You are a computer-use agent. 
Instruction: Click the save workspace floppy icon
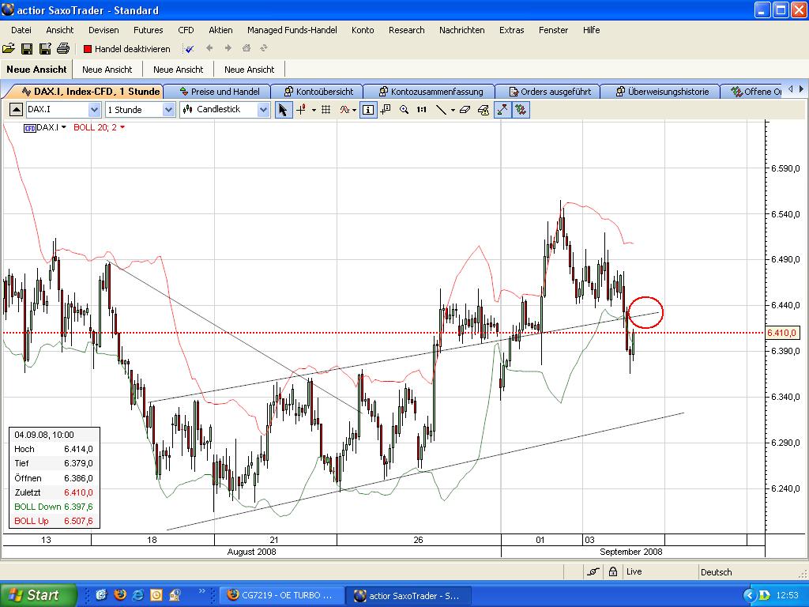pos(27,48)
